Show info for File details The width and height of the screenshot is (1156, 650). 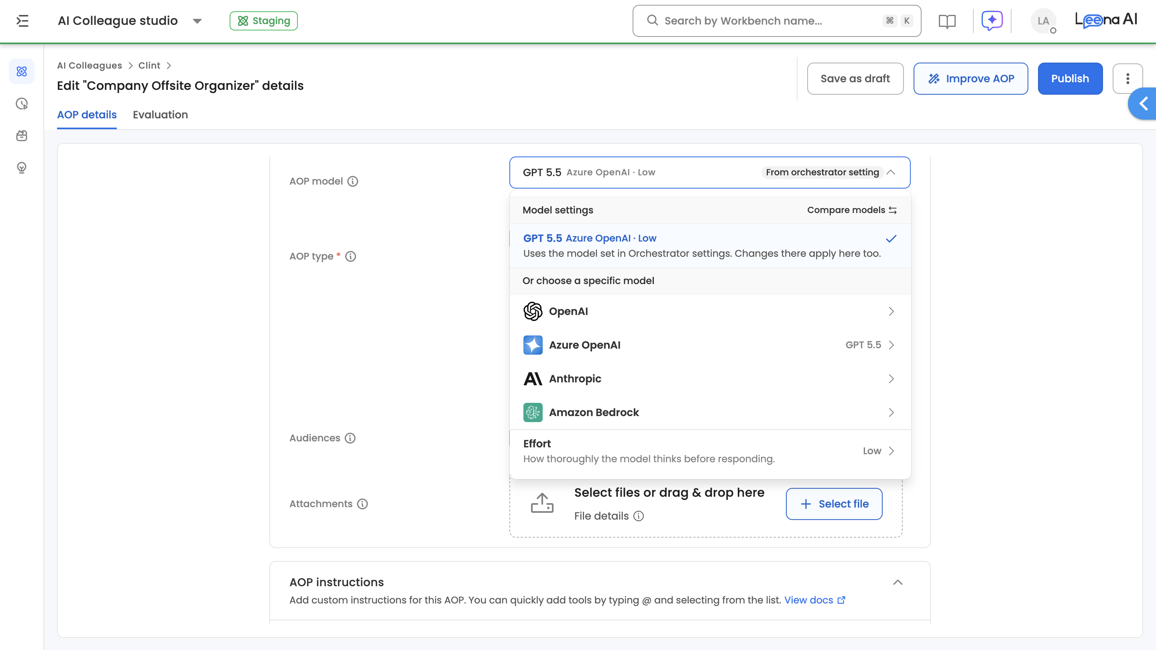click(639, 516)
